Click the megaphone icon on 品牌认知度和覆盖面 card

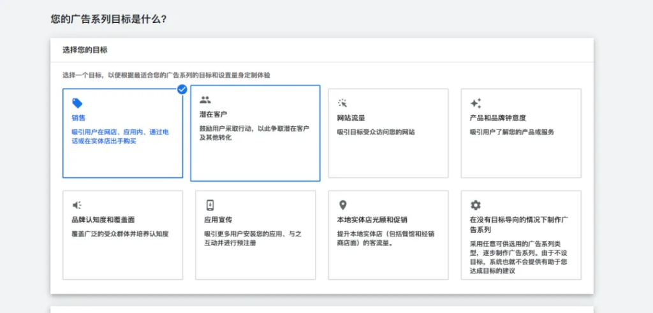[77, 205]
